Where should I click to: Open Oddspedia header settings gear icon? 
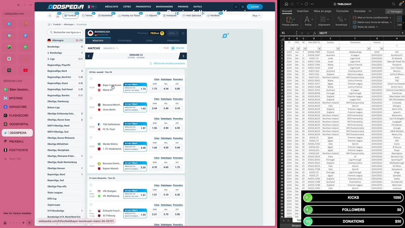243,7
